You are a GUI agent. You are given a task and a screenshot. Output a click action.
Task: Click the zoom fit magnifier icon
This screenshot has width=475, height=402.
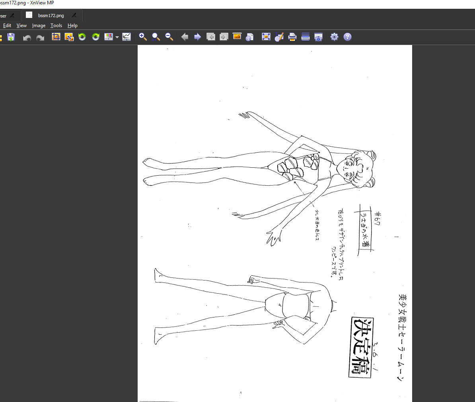[156, 37]
